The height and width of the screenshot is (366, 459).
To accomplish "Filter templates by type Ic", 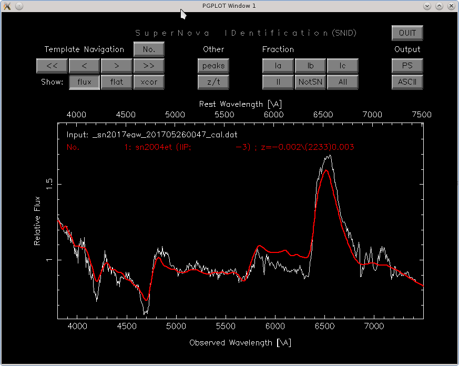I will point(343,66).
